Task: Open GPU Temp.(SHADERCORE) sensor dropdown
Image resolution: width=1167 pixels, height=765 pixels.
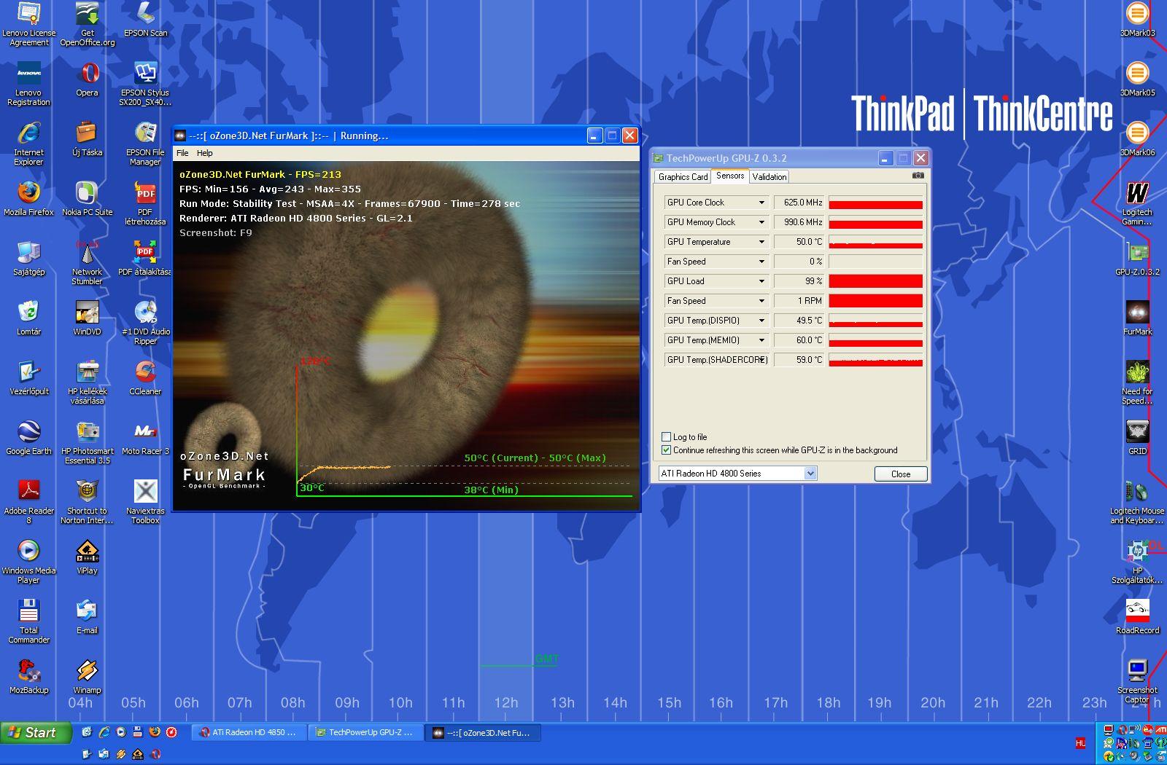Action: point(761,360)
